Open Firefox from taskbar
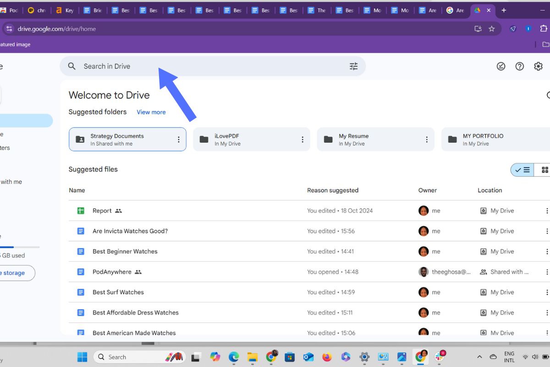Screen dimensions: 550x367 click(327, 357)
